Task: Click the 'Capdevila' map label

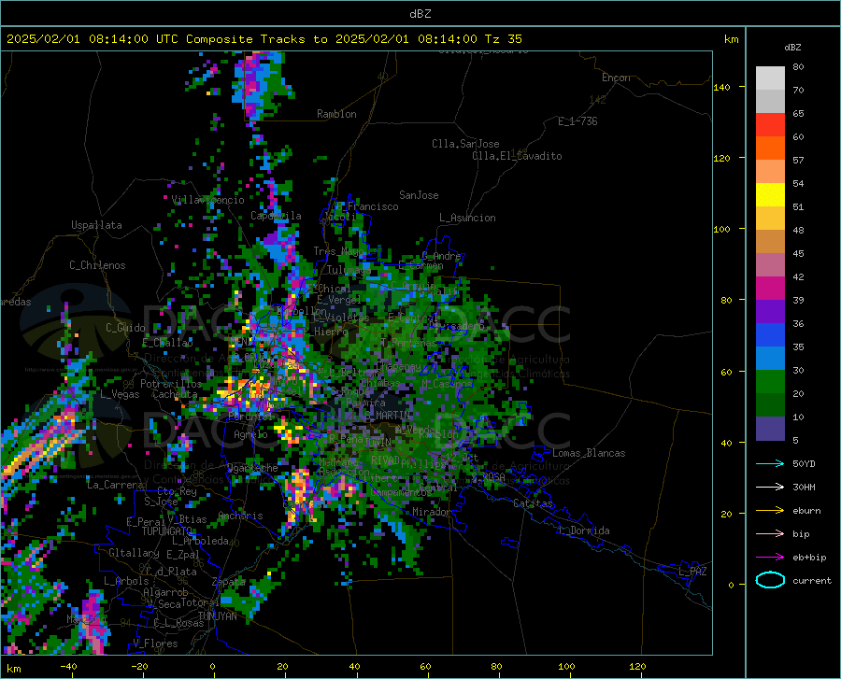Action: (x=276, y=216)
